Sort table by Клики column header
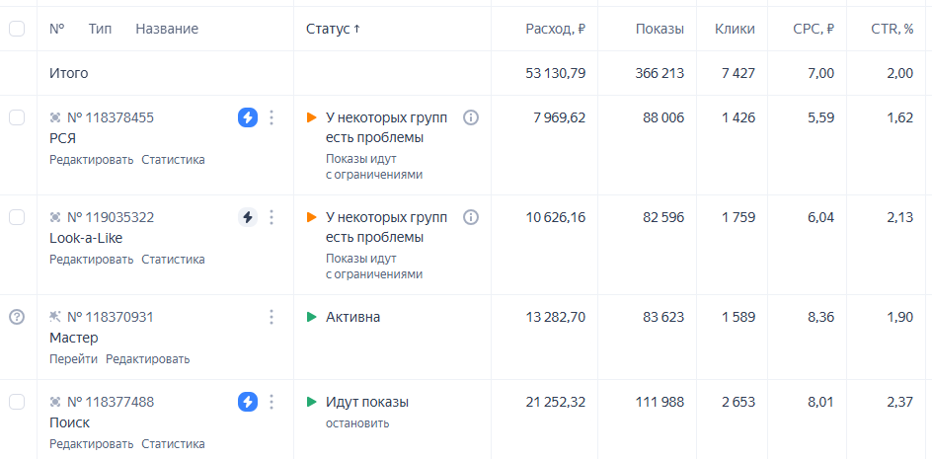This screenshot has width=932, height=459. point(734,29)
